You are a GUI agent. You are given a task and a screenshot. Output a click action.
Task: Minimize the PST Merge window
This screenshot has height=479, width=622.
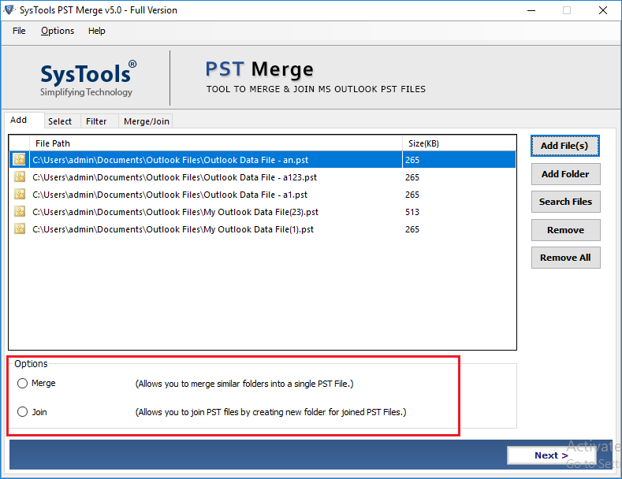coord(531,10)
